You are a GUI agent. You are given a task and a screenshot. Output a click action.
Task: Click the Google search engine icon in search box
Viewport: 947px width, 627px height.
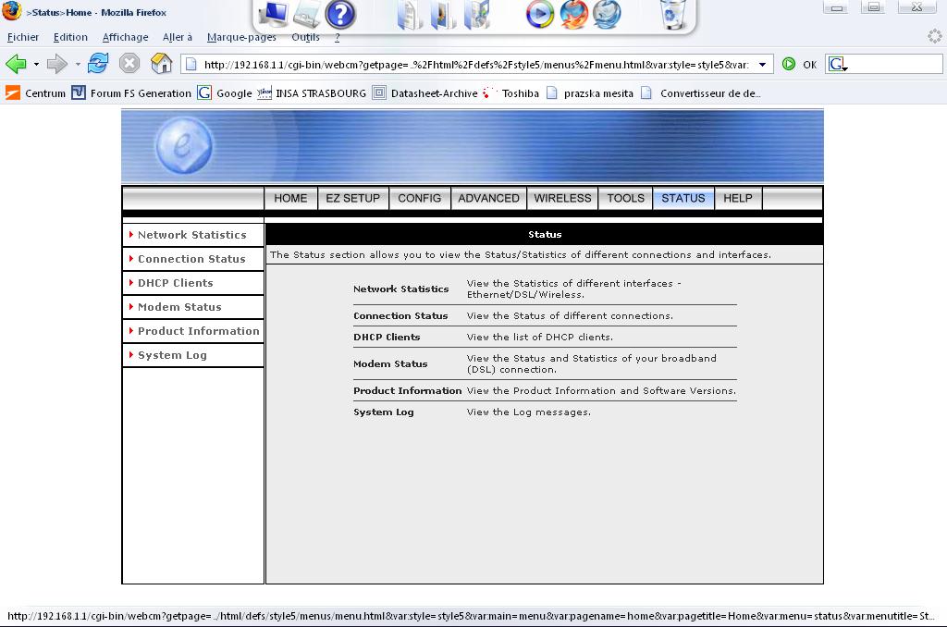pyautogui.click(x=836, y=64)
